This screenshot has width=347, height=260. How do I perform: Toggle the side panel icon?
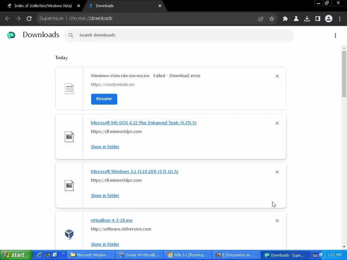318,19
